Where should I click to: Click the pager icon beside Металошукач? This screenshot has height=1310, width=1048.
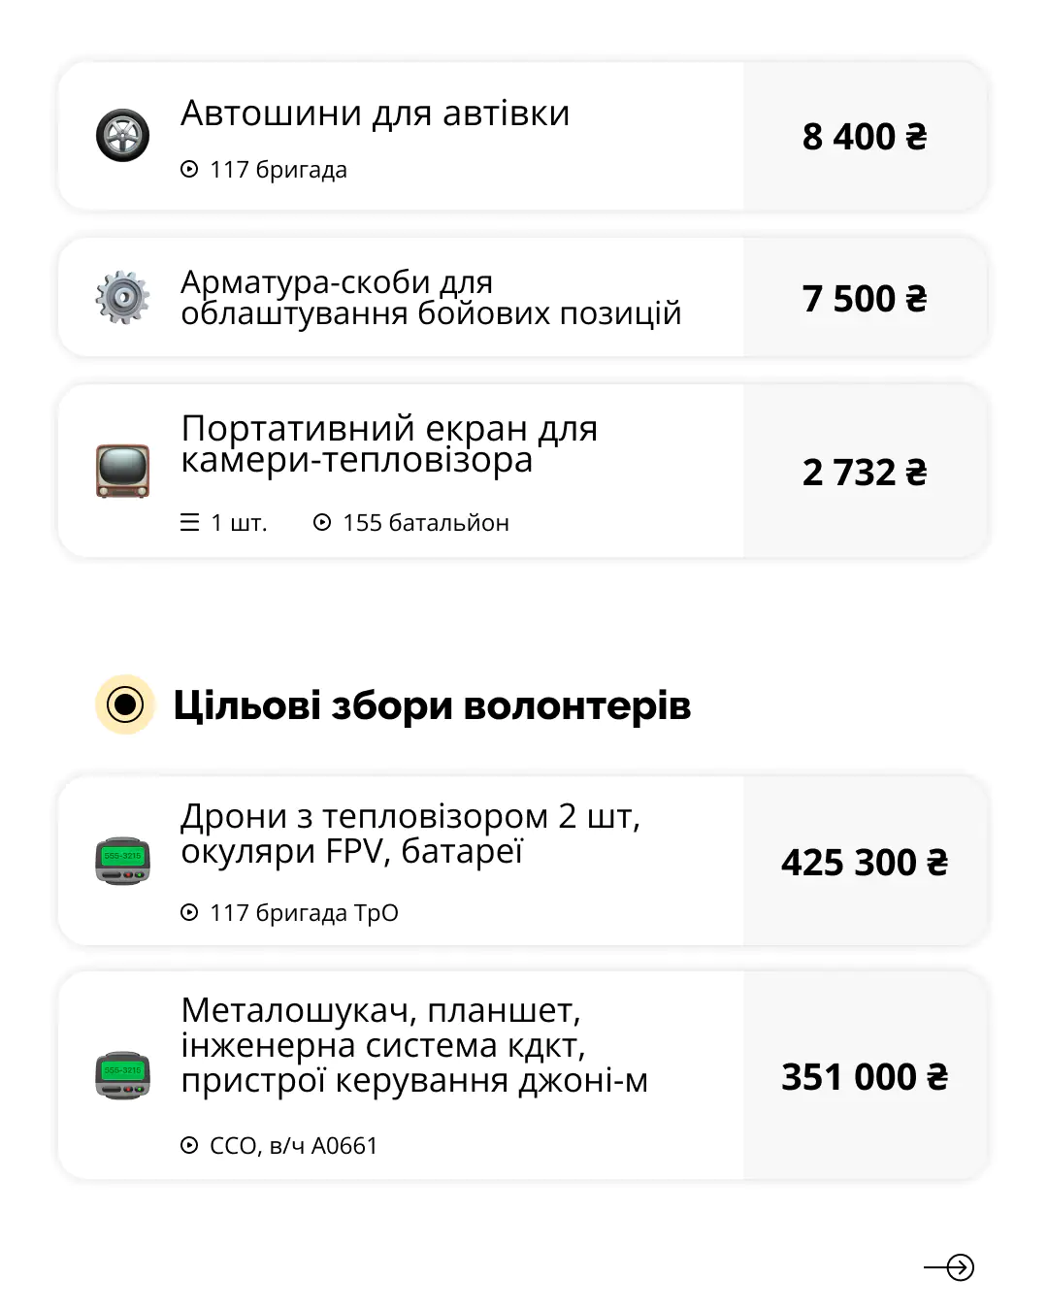122,1075
